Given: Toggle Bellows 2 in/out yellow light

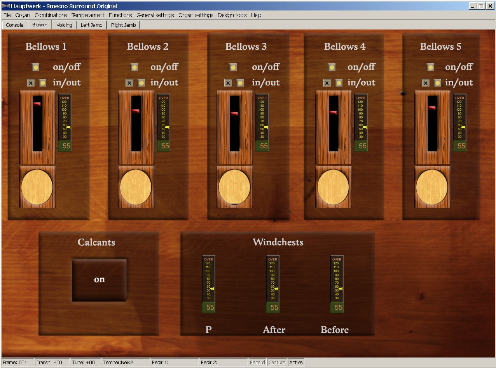Looking at the screenshot, I should click(141, 83).
